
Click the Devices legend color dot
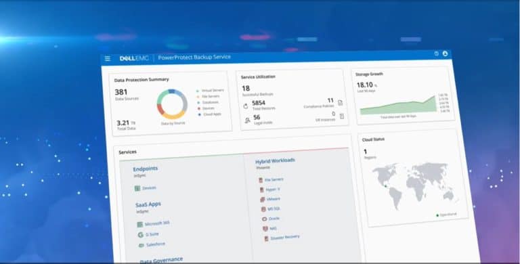pos(199,109)
